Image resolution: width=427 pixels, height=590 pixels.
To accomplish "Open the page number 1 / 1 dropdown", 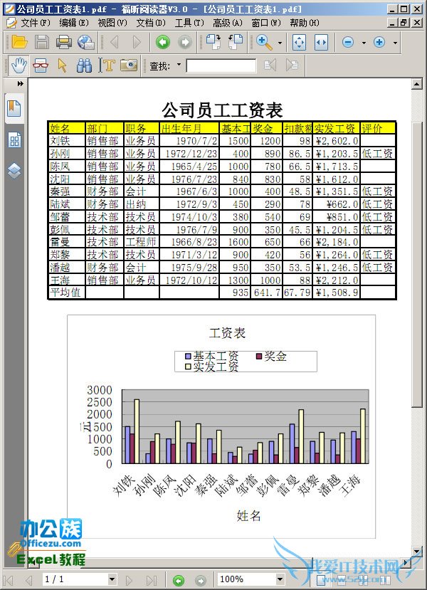I will [112, 579].
